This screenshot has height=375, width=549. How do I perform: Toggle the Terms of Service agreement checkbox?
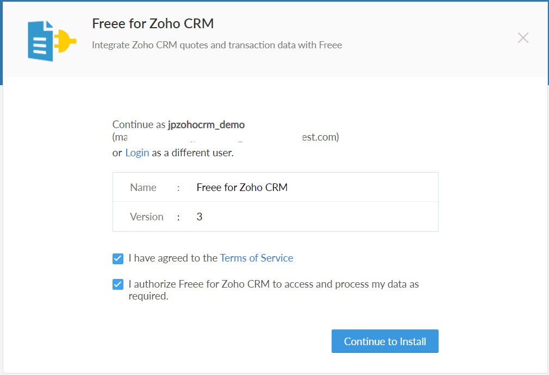118,259
